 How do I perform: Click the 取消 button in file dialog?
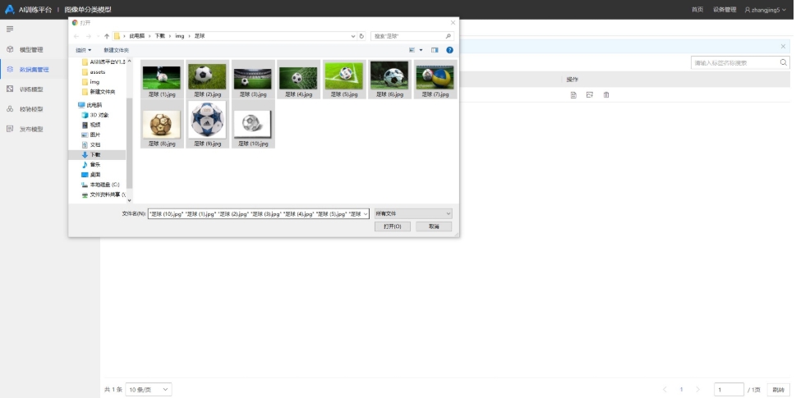[434, 226]
